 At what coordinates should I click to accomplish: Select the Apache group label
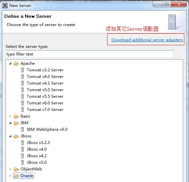point(27,63)
